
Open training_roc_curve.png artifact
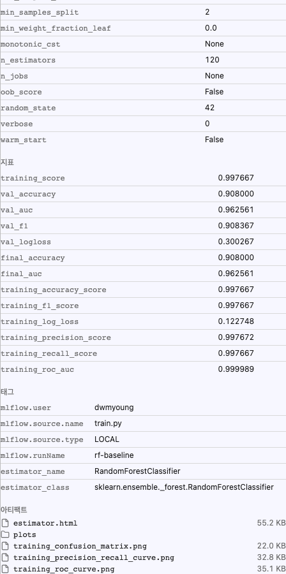point(64,570)
